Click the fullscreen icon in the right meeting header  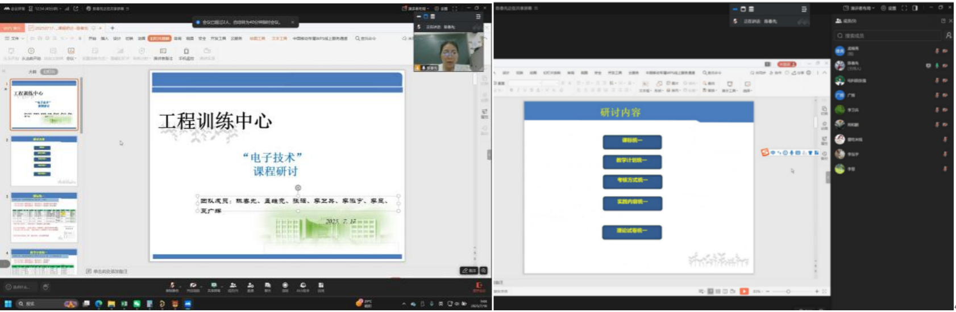pos(904,8)
